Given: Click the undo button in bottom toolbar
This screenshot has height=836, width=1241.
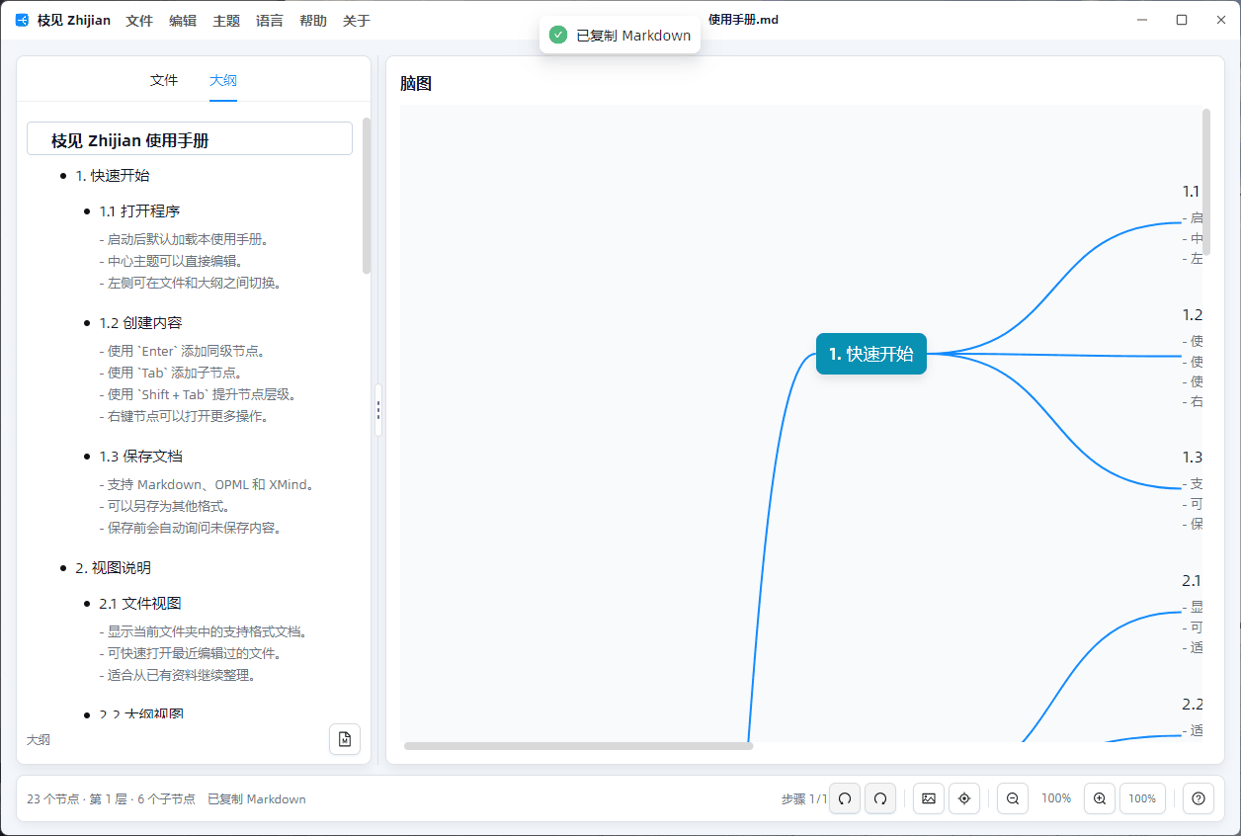Looking at the screenshot, I should click(844, 798).
